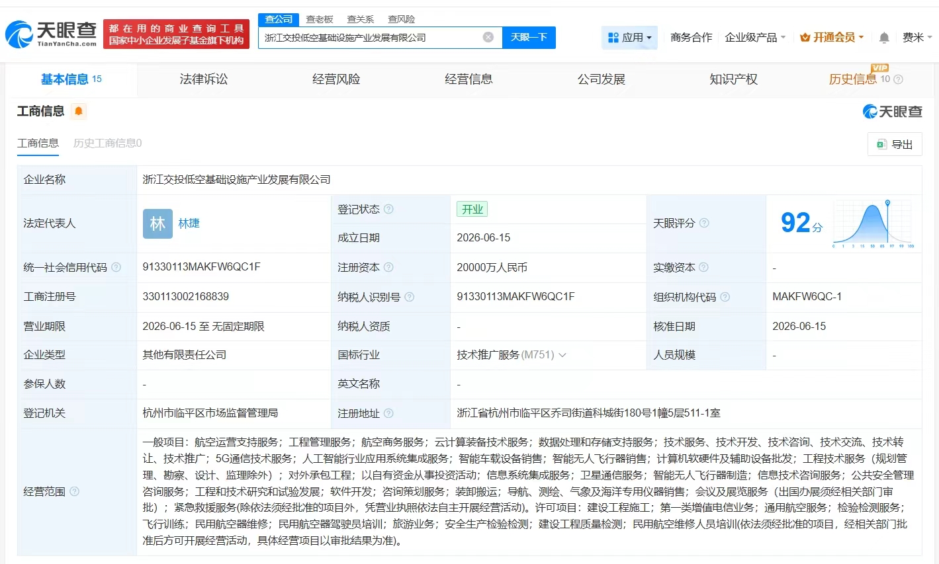Open the 商务合作 link
Image resolution: width=939 pixels, height=564 pixels.
click(691, 38)
